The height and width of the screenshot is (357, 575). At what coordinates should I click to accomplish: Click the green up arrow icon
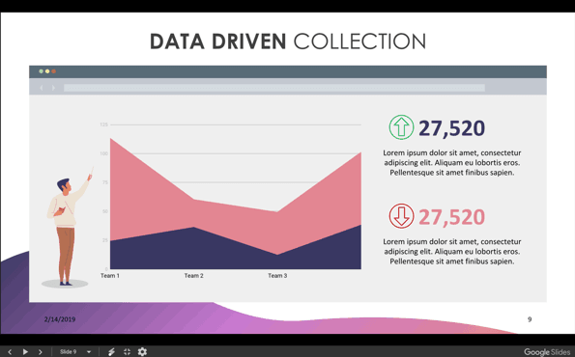tap(401, 127)
